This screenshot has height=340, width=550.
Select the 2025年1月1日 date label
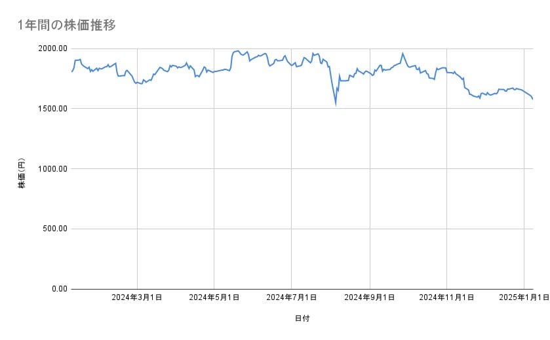(x=524, y=298)
